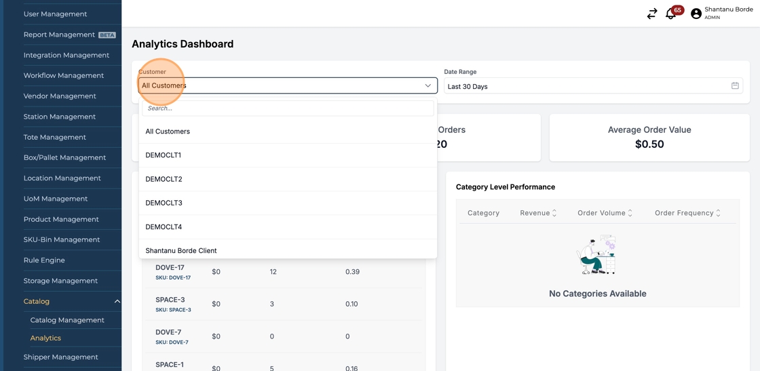The height and width of the screenshot is (371, 760).
Task: Collapse the Catalog sidebar section
Action: pyautogui.click(x=117, y=301)
